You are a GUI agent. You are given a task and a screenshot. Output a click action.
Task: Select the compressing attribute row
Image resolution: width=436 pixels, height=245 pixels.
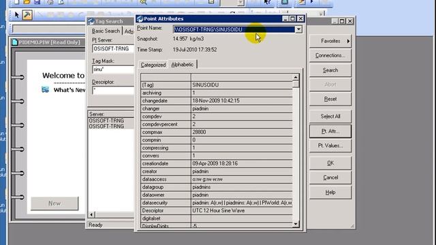click(217, 148)
